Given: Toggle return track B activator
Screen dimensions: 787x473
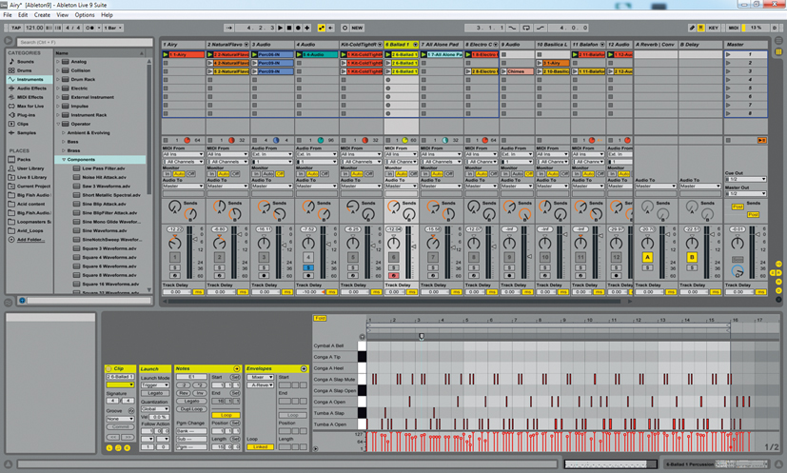Looking at the screenshot, I should click(692, 258).
